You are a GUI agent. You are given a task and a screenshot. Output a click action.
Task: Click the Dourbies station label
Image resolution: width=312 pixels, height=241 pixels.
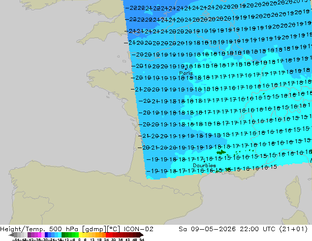point(204,165)
